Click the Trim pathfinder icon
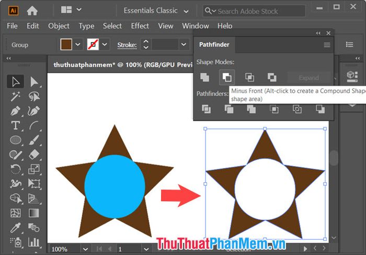 point(229,109)
